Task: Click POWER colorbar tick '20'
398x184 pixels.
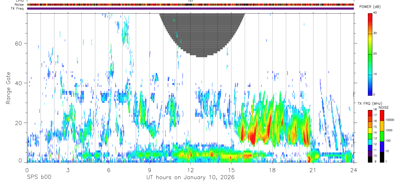Action: point(375,54)
